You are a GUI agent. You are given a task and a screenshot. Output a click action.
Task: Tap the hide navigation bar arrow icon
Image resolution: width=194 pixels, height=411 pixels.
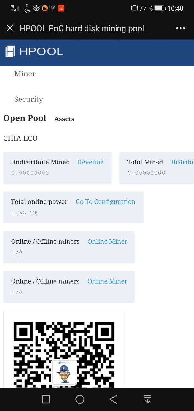(x=147, y=399)
